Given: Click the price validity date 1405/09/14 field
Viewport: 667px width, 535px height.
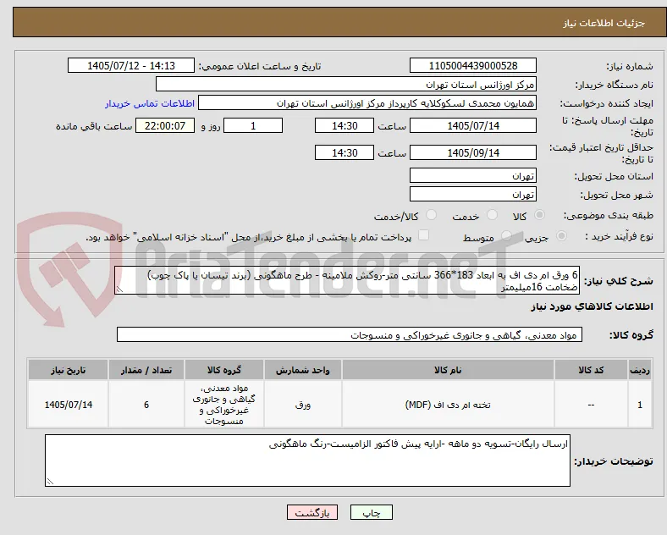Looking at the screenshot, I should (x=473, y=152).
